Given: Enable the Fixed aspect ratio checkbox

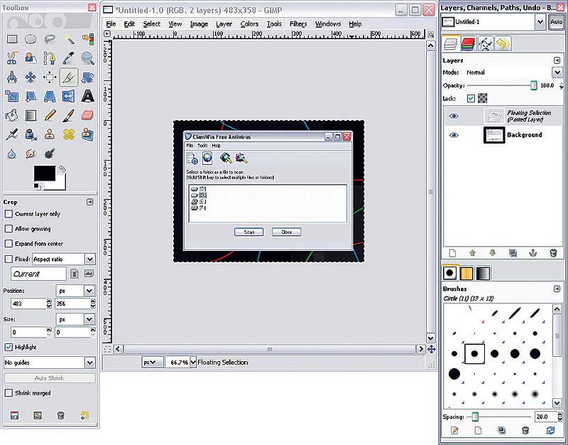Looking at the screenshot, I should tap(9, 259).
